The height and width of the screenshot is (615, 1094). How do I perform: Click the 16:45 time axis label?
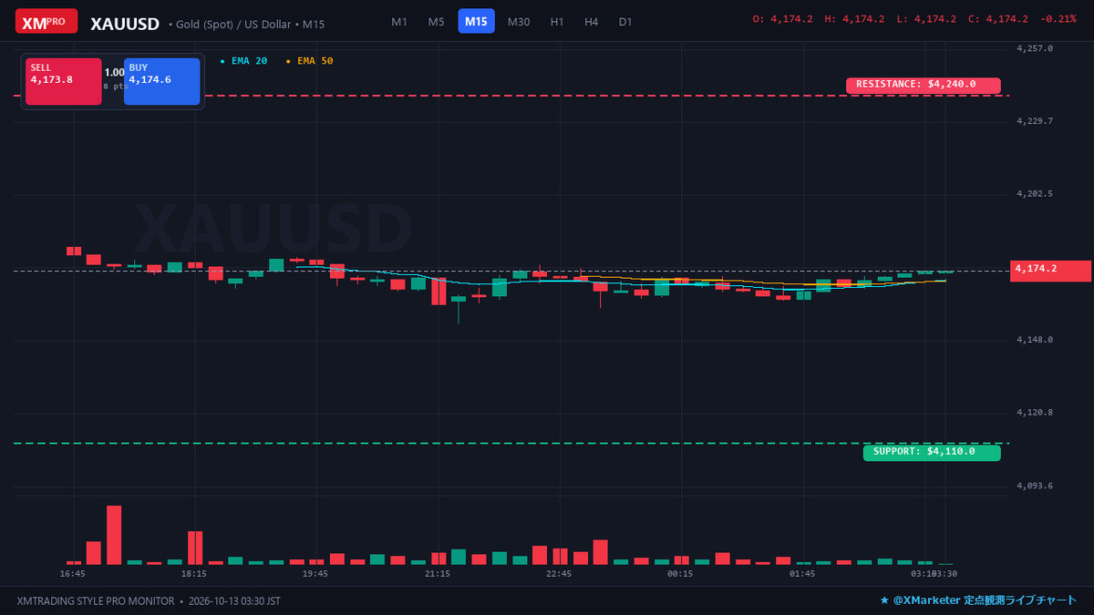pos(73,574)
